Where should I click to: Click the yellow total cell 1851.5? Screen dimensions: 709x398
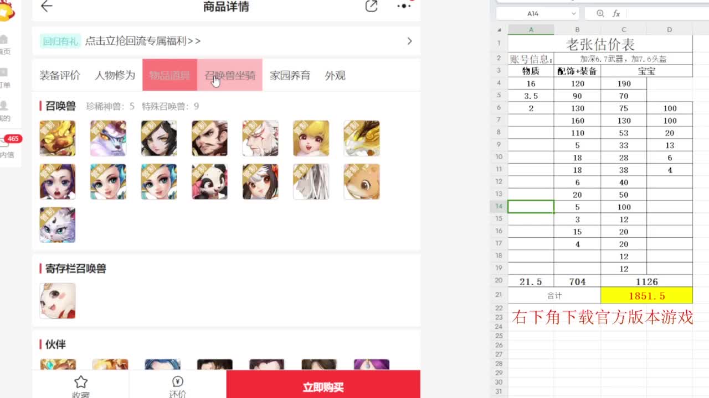tap(646, 296)
